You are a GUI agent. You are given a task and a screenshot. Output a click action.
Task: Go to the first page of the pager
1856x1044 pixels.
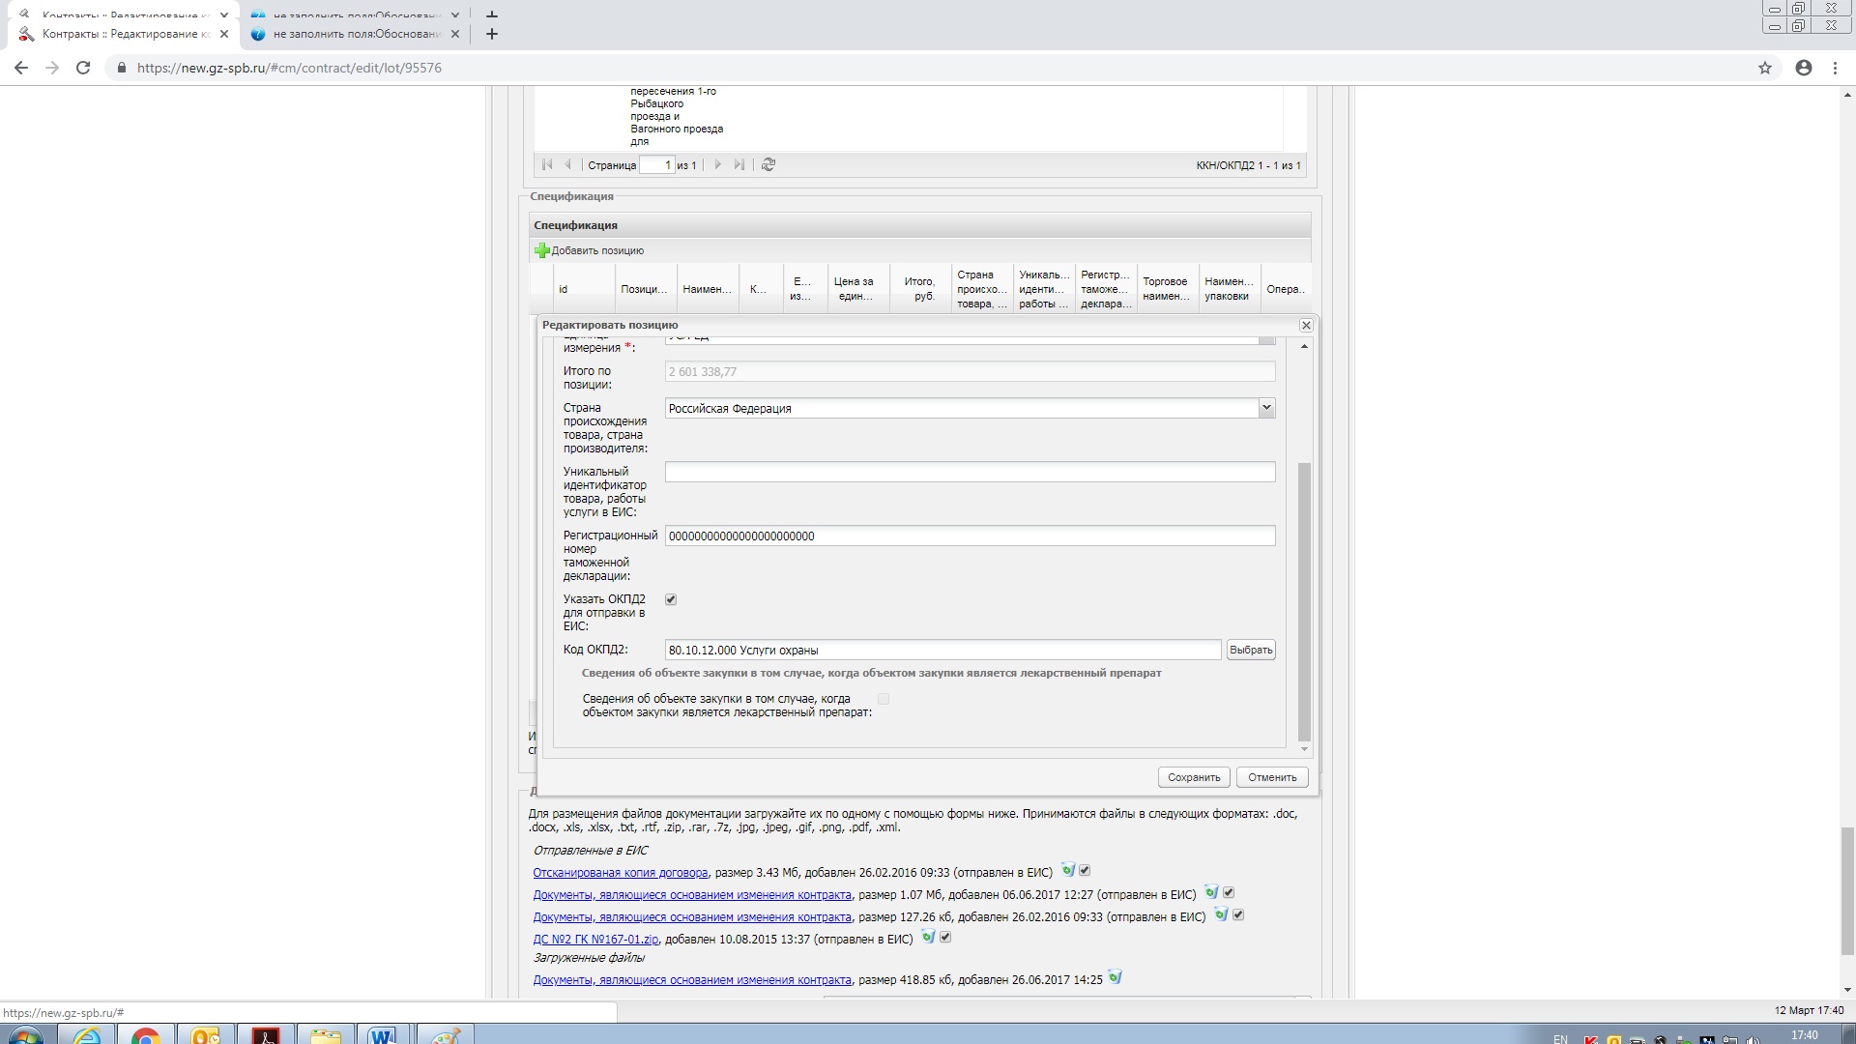click(547, 165)
